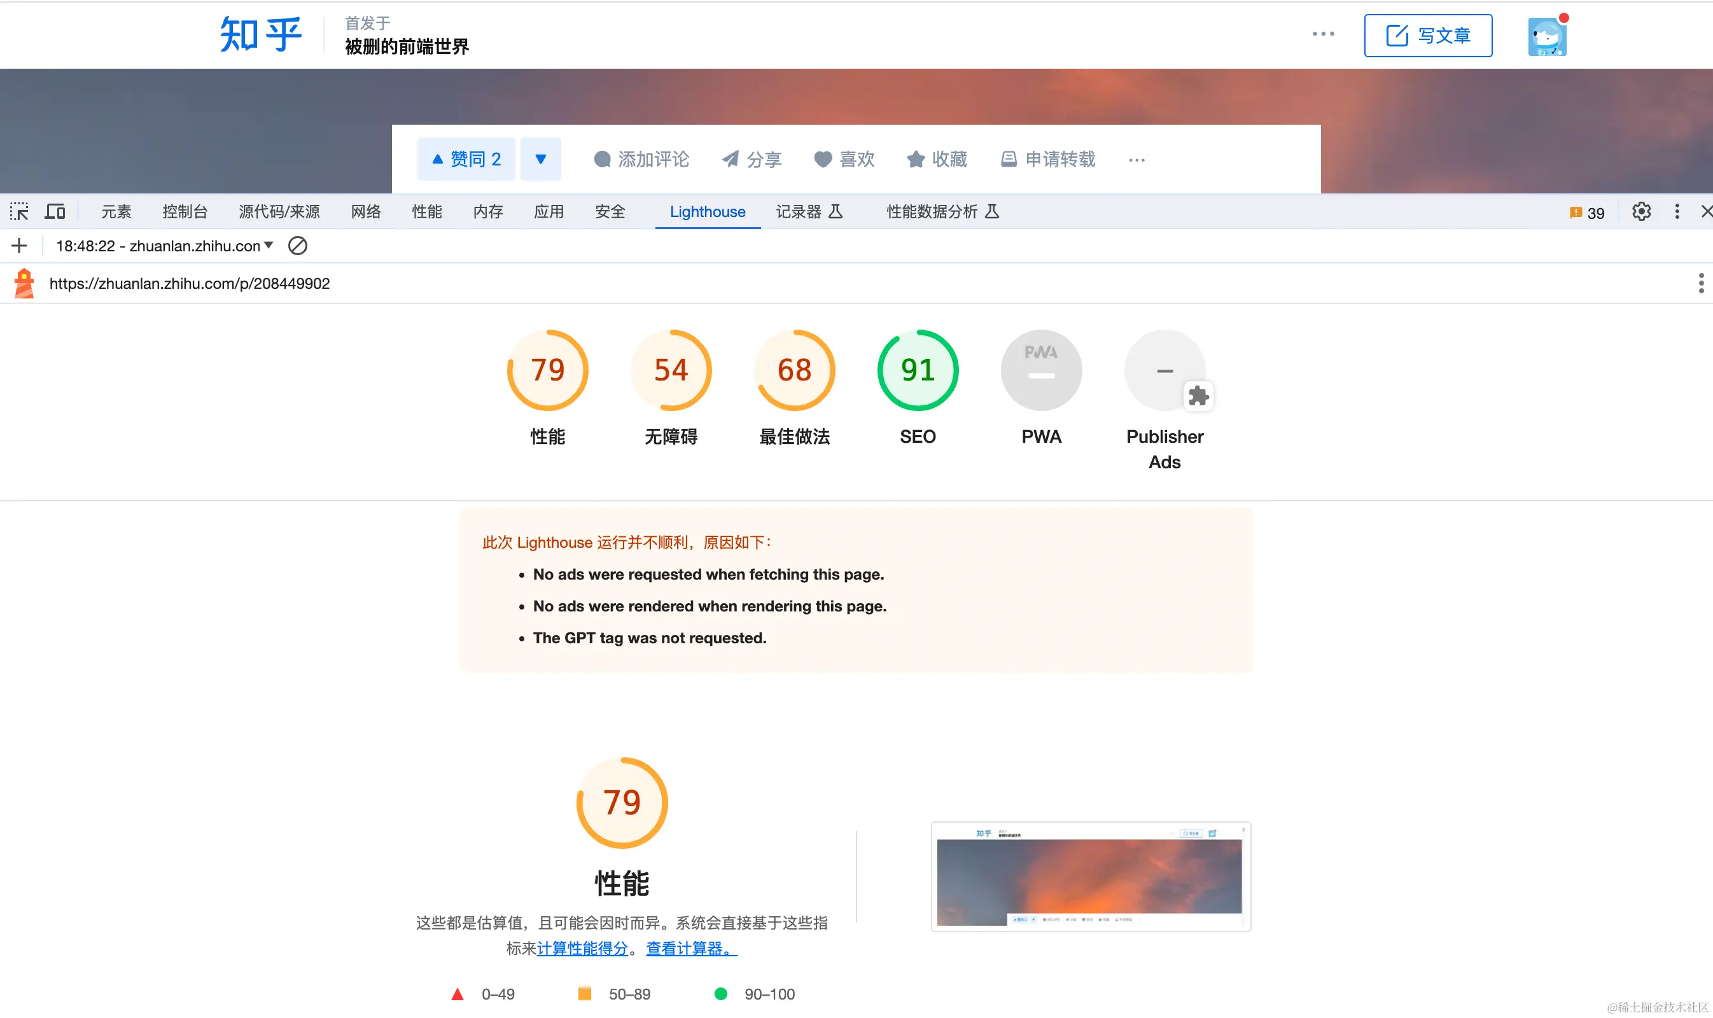Jump to the SEO score gauge

point(917,370)
